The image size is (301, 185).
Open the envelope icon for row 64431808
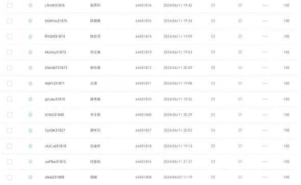(x=213, y=177)
